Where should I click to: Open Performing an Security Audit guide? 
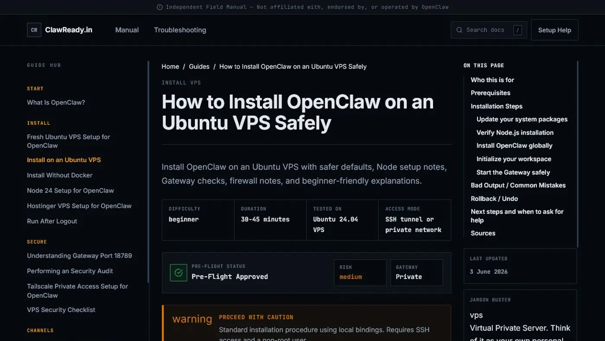[x=70, y=271]
